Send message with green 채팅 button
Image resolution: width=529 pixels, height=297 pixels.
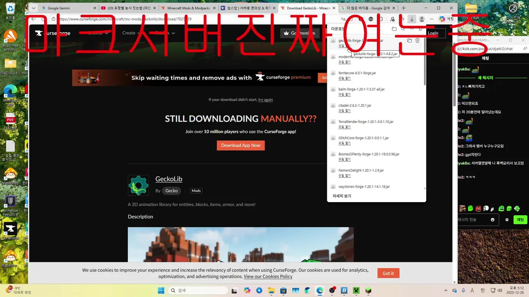(520, 220)
